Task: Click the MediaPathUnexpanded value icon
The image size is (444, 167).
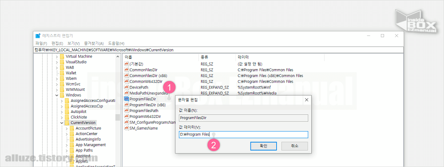Action: (127, 93)
